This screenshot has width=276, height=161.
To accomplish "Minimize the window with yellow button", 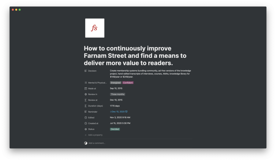I will [16, 10].
